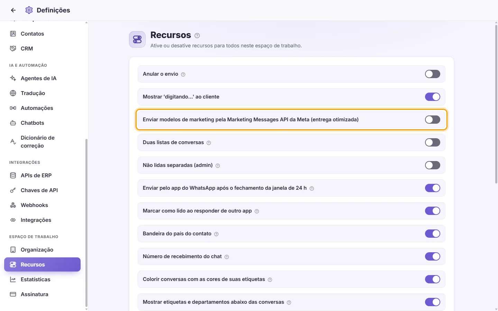Viewport: 498px width, 311px height.
Task: Click help icon beside Bandeira do país do contato
Action: tap(216, 234)
